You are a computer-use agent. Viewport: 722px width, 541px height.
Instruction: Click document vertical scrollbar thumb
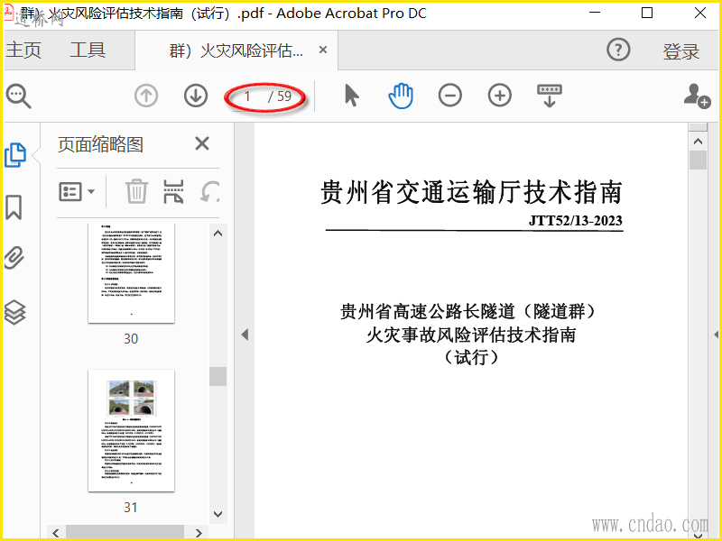pyautogui.click(x=698, y=160)
